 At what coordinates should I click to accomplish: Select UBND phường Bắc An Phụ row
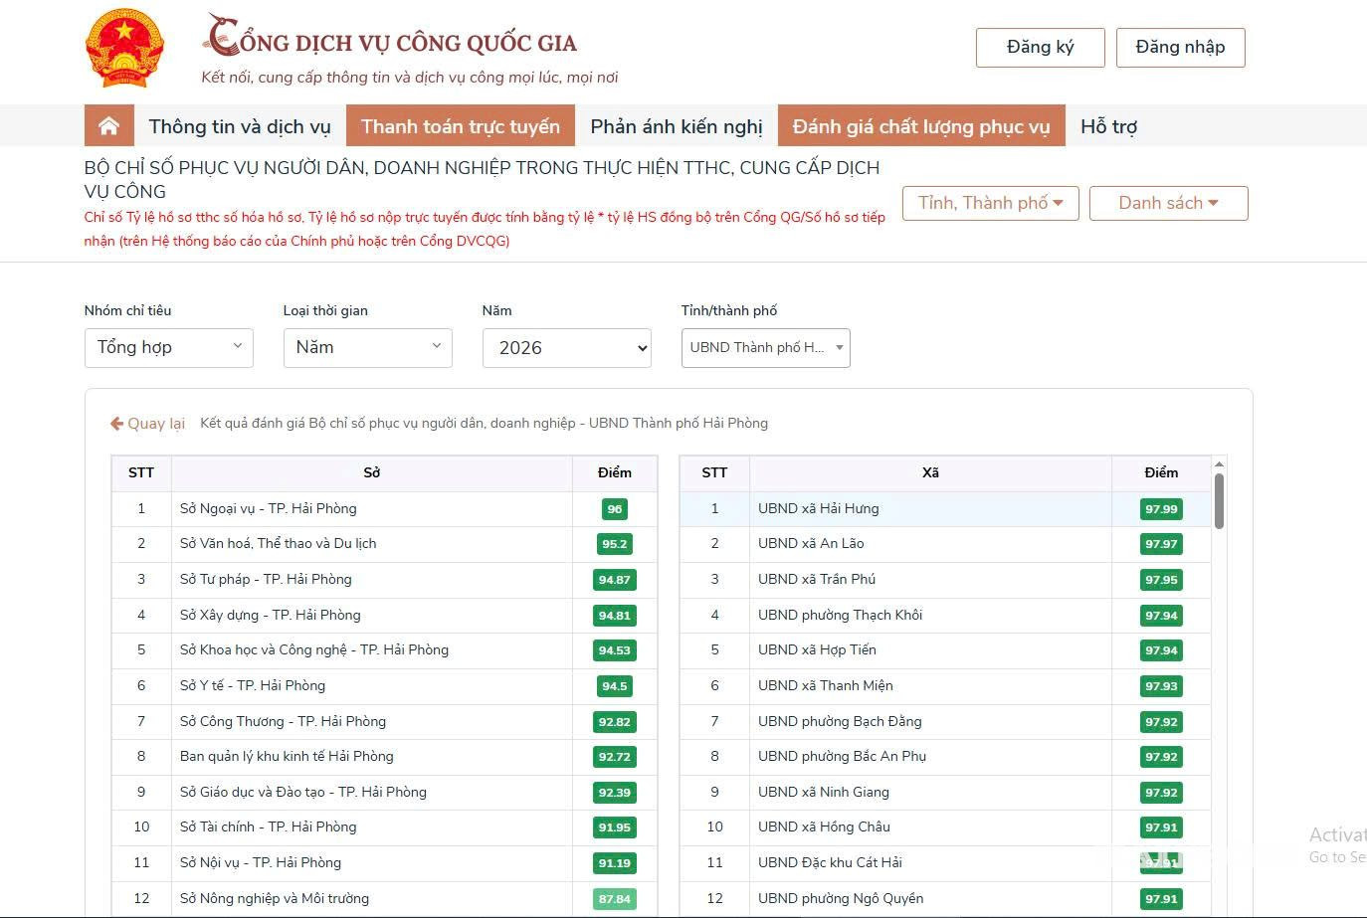945,757
